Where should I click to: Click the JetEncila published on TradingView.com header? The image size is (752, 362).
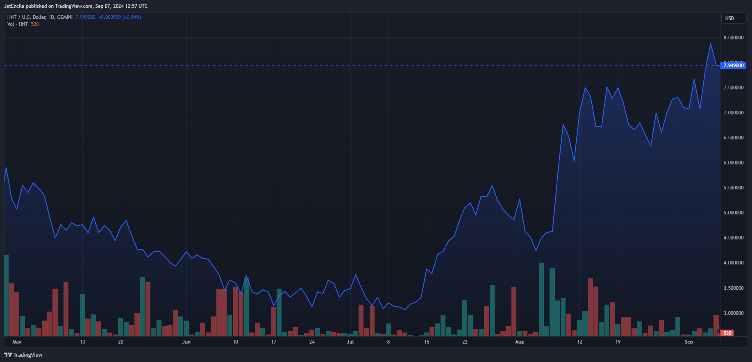76,6
